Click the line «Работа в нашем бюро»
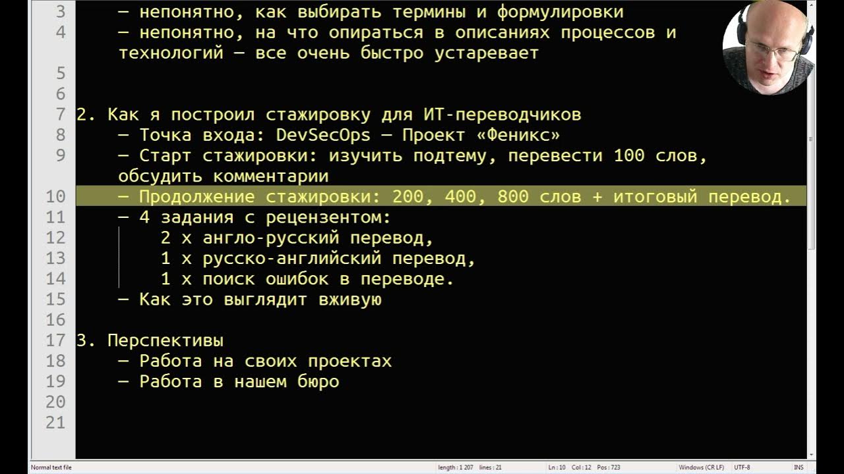844x474 pixels. [229, 381]
